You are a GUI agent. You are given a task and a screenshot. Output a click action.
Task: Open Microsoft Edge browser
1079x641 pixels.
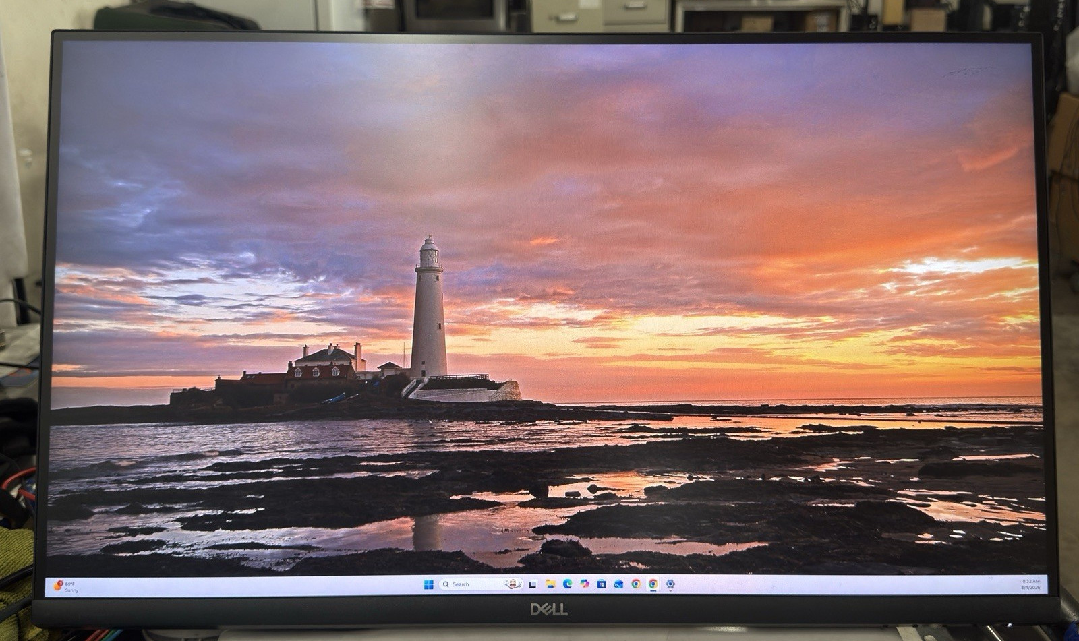click(x=567, y=584)
